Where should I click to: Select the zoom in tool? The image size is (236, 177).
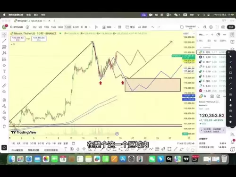coord(4,92)
